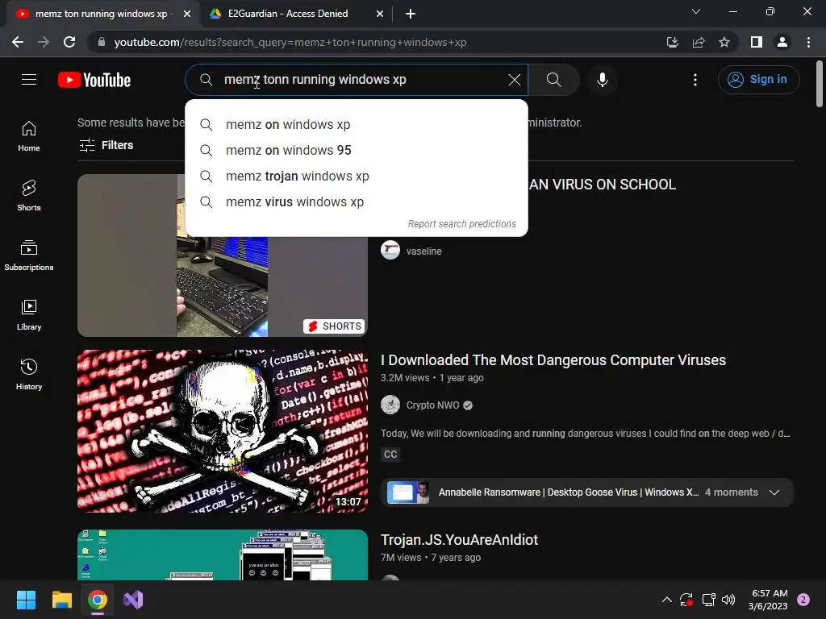
Task: Open the green desktop YouAreAnIdiot thumbnail
Action: point(223,555)
